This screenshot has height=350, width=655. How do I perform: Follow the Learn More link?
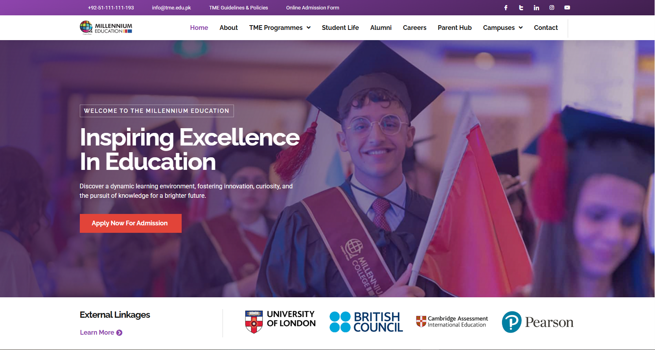click(x=101, y=333)
